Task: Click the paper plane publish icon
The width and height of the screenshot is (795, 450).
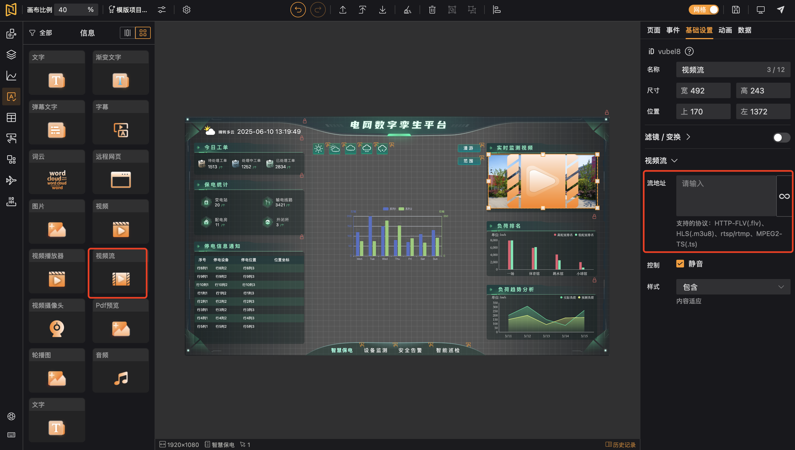Action: (781, 10)
